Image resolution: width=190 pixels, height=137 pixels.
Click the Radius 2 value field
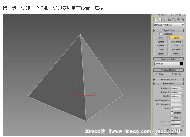tap(176, 93)
